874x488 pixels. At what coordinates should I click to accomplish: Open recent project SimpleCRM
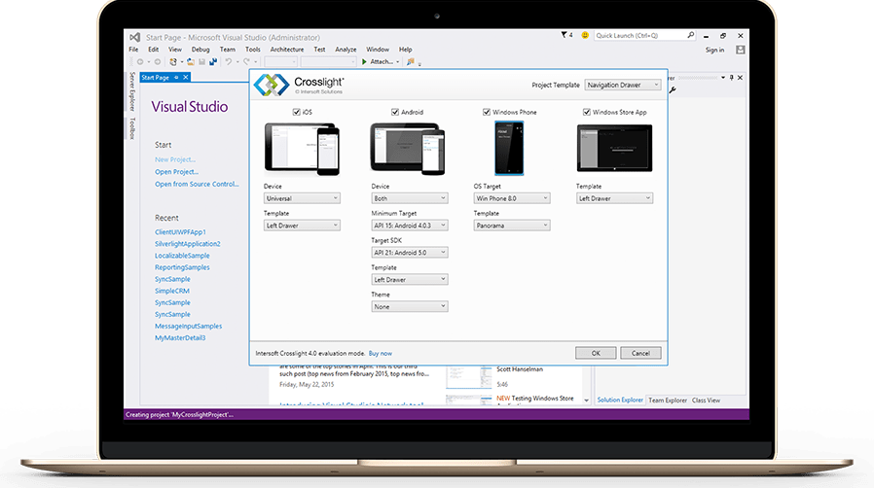[x=172, y=291]
